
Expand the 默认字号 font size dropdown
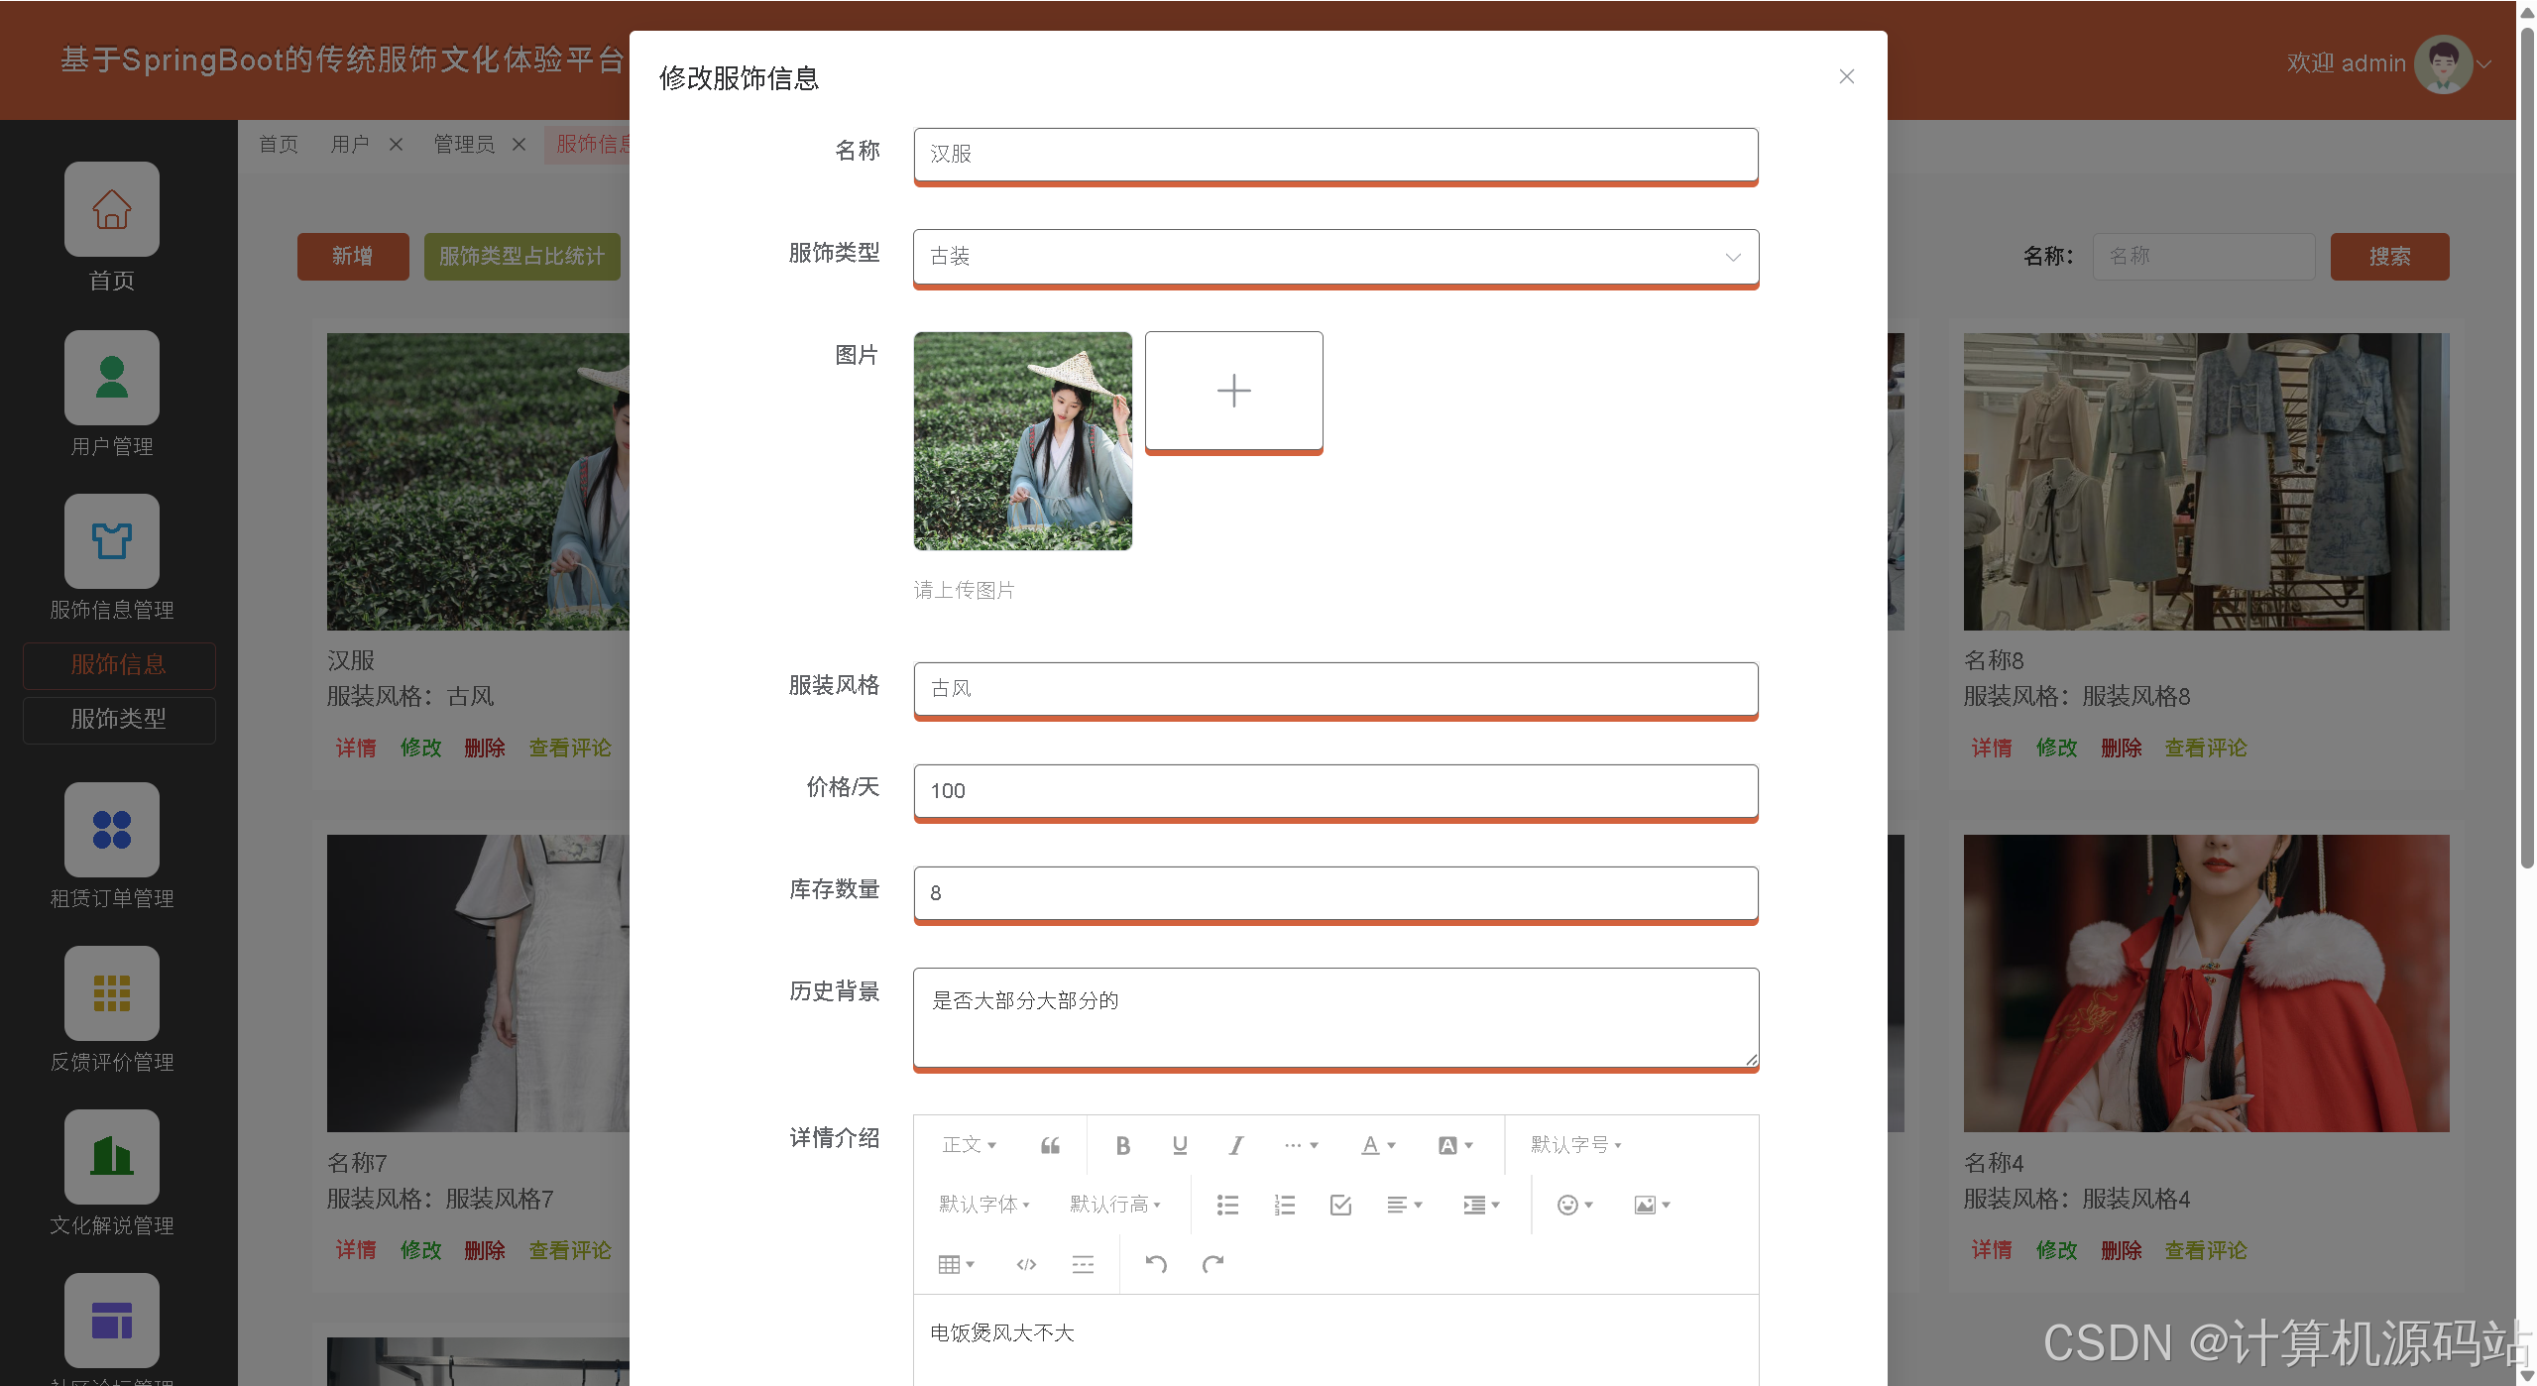(1574, 1146)
